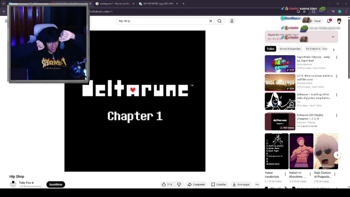Viewport: 350px width, 197px height.
Task: Start voice search with microphone icon
Action: [x=232, y=21]
